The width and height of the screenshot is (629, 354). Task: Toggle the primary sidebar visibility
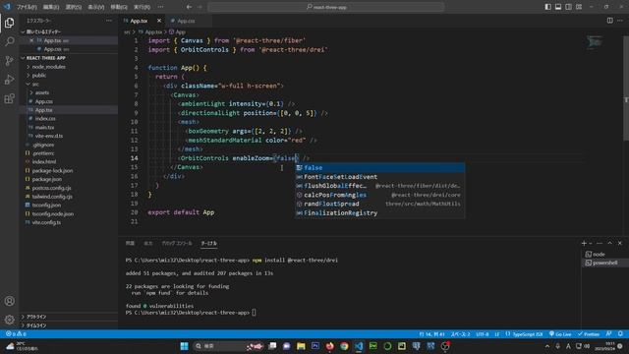[x=547, y=7]
